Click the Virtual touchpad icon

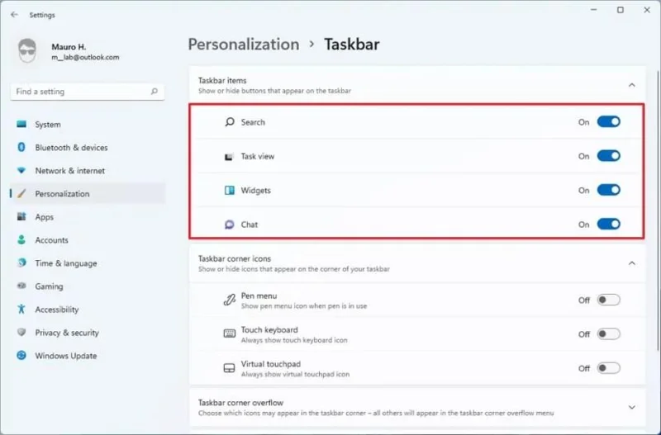(230, 368)
